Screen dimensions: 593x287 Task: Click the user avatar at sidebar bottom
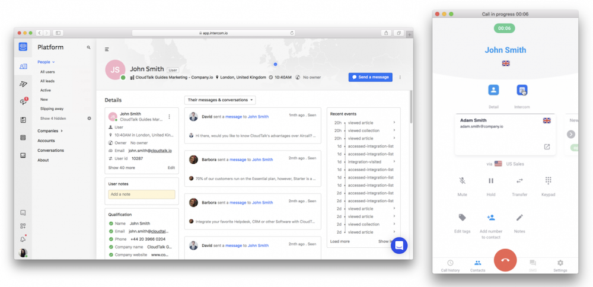coord(23,253)
